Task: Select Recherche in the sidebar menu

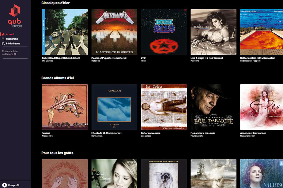Action: click(12, 39)
